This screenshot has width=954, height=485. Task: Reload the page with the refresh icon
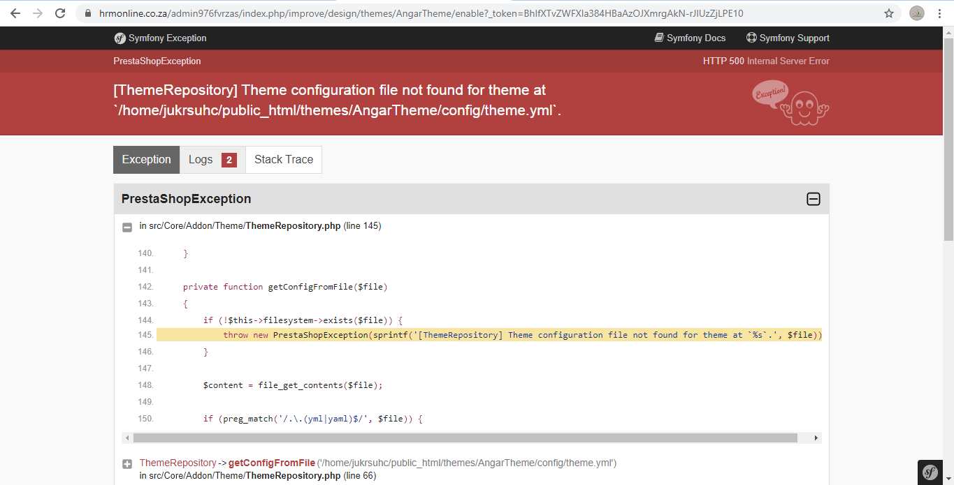tap(60, 13)
